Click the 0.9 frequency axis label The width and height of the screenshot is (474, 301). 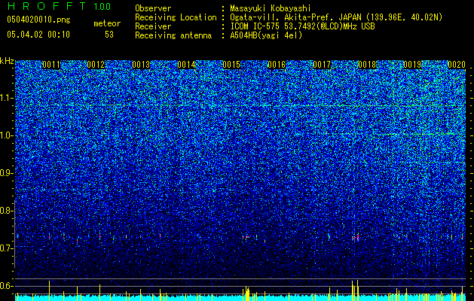click(x=7, y=173)
